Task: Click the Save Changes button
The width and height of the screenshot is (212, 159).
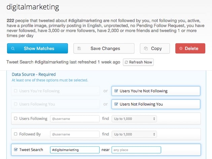Action: click(104, 48)
